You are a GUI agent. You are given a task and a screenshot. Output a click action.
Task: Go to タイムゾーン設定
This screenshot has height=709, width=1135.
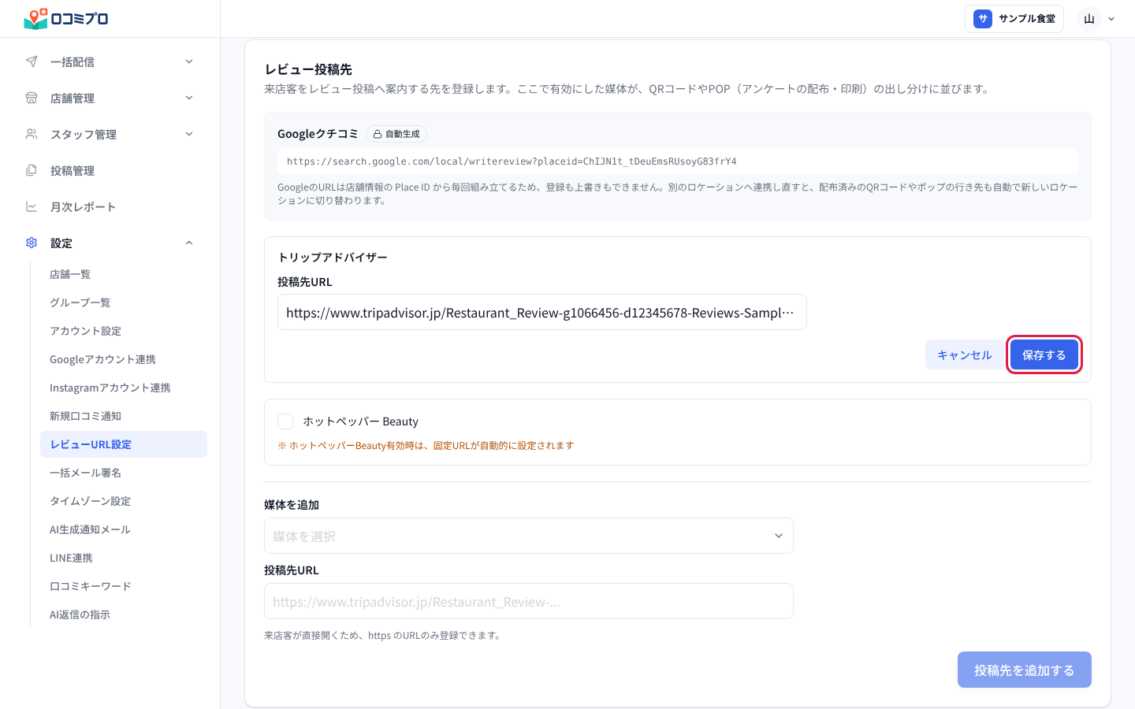[x=124, y=501]
